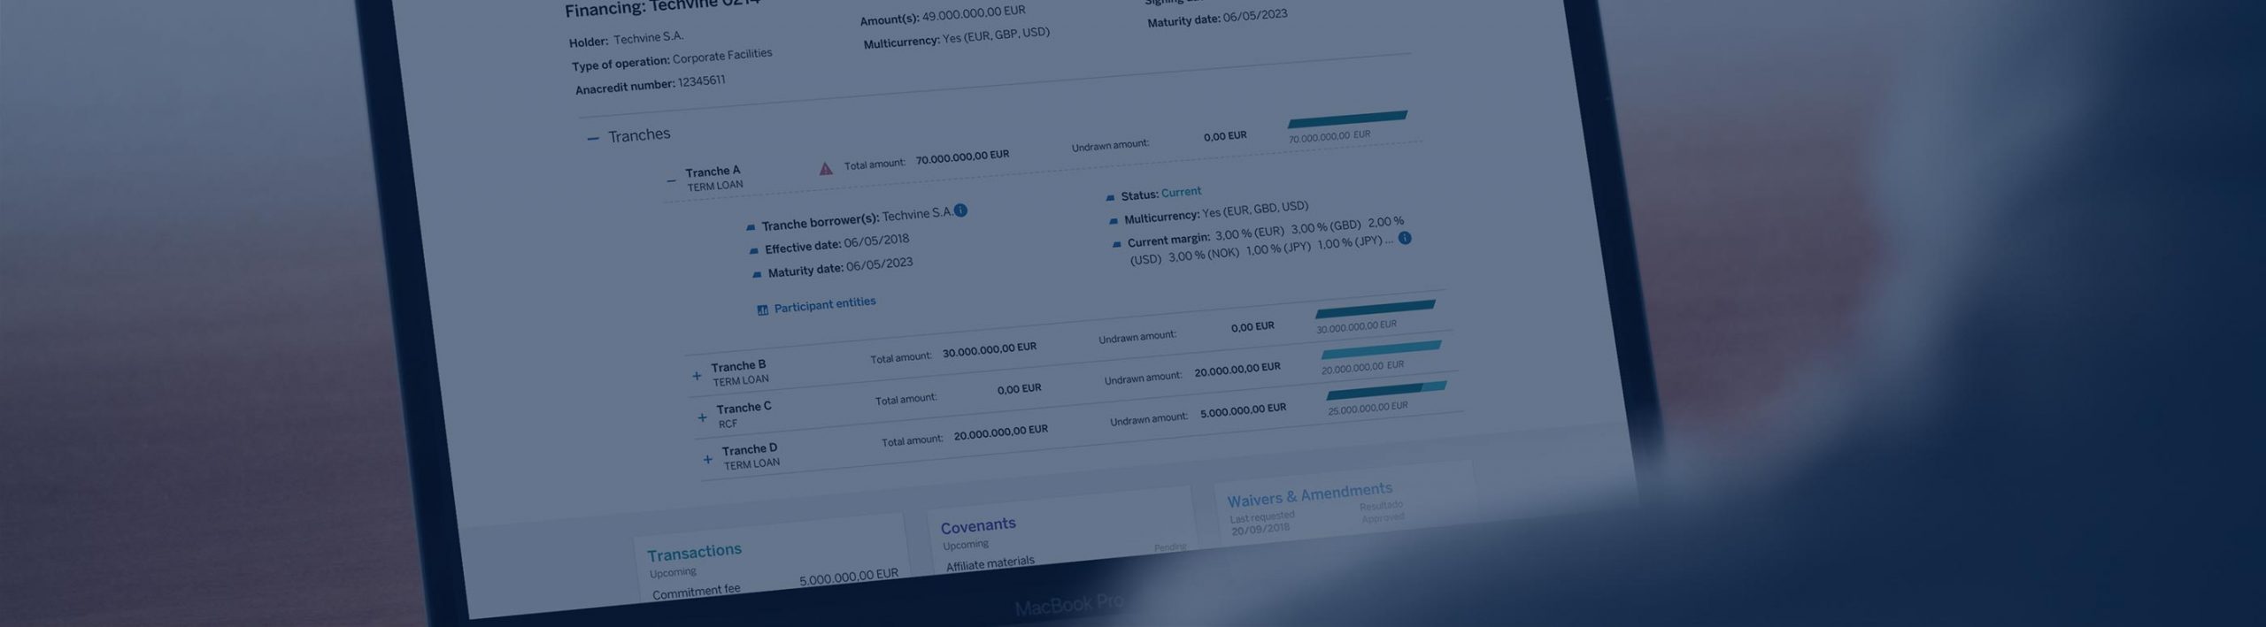Collapse the Tranche A row
This screenshot has width=2266, height=627.
coord(671,181)
